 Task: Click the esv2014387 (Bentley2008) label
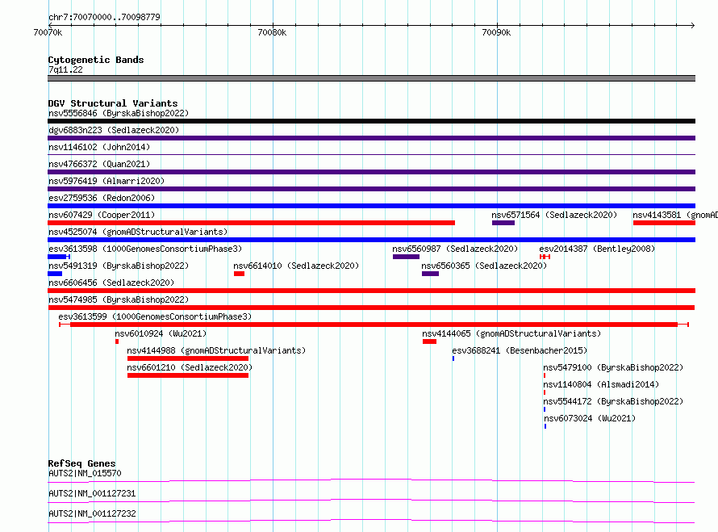click(597, 249)
